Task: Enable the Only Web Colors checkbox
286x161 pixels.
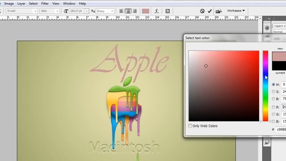Action: [190, 126]
